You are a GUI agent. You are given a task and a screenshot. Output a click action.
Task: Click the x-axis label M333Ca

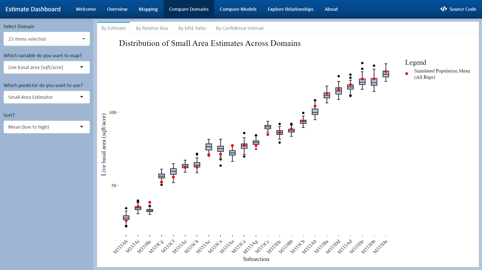[215, 247]
